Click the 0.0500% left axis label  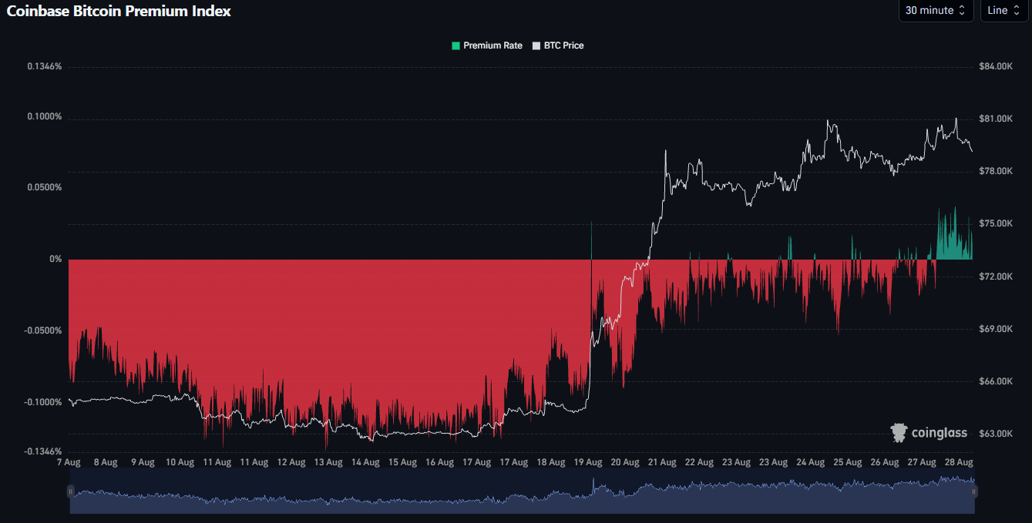pos(44,187)
